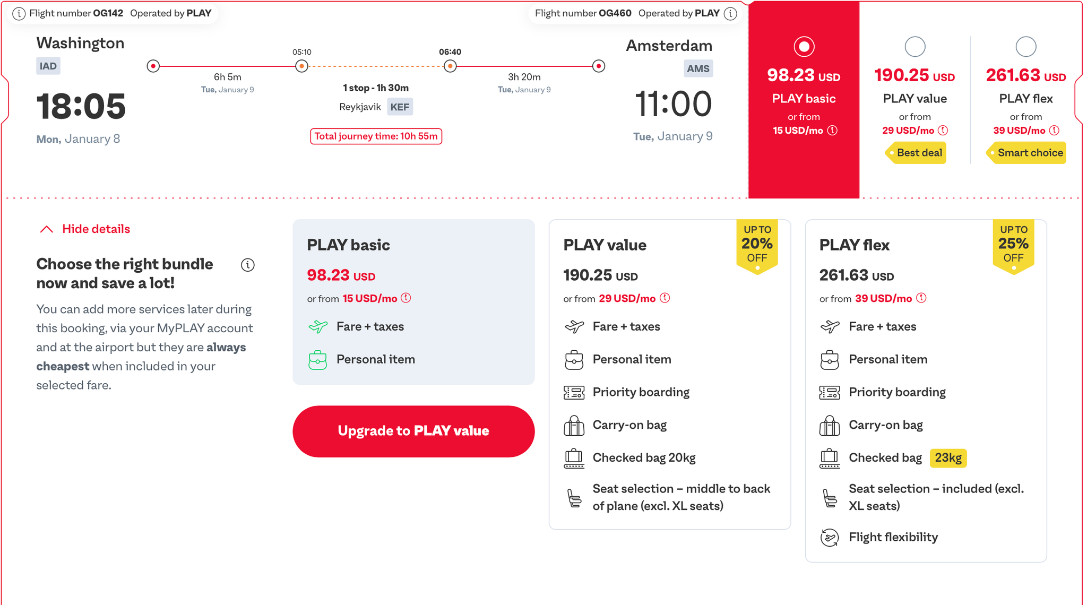Collapse details using the chevron arrow
Image resolution: width=1087 pixels, height=605 pixels.
click(46, 228)
